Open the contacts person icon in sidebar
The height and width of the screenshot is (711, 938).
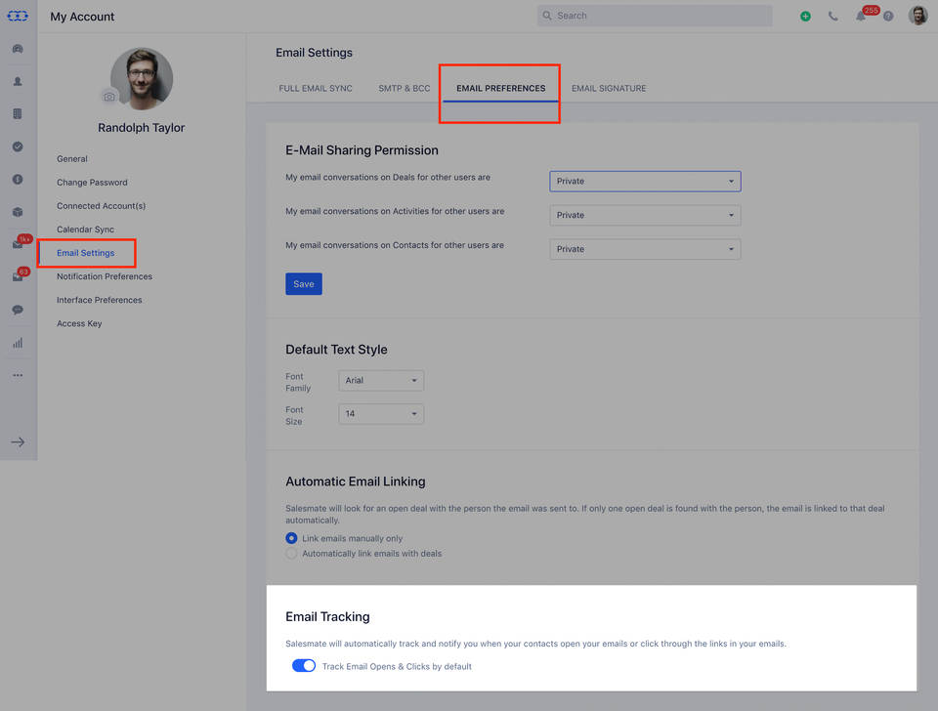18,82
